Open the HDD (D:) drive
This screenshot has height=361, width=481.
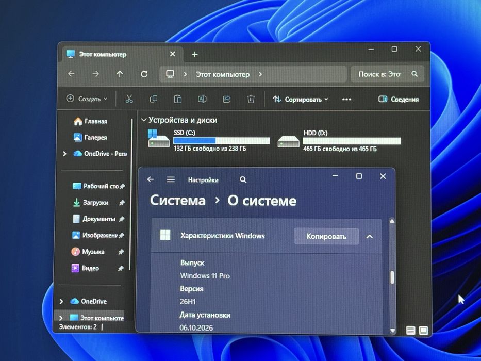click(339, 141)
